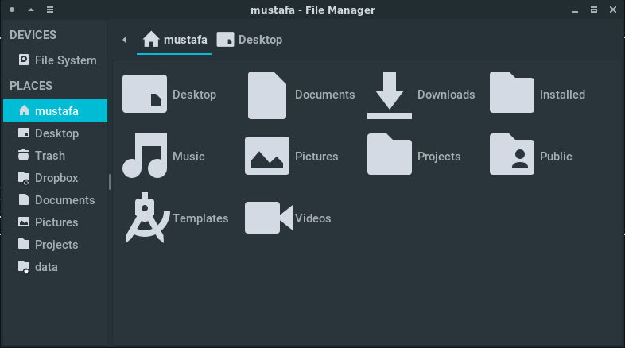The width and height of the screenshot is (625, 348).
Task: Click the sidebar pane divider handle
Action: (x=110, y=182)
